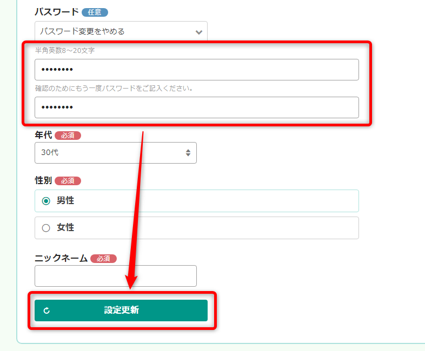Select the 男性 radio button

pos(46,201)
